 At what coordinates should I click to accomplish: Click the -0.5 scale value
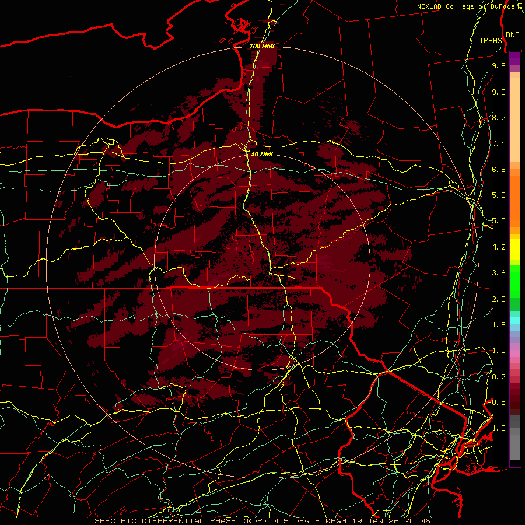pyautogui.click(x=497, y=402)
